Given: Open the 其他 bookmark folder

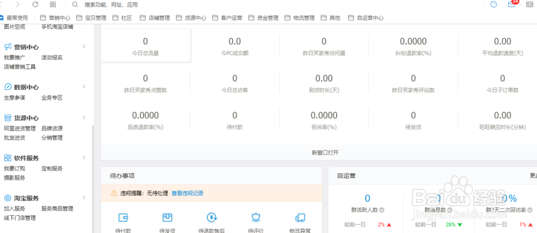Looking at the screenshot, I should click(x=330, y=18).
